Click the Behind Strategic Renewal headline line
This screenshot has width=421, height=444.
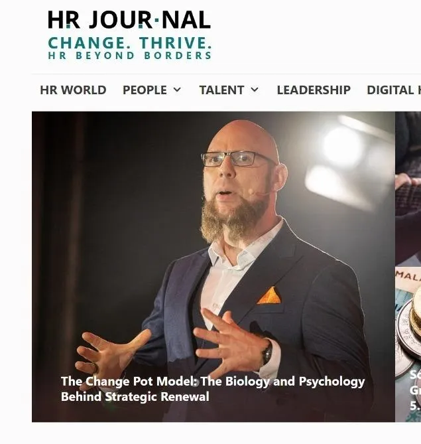point(135,396)
